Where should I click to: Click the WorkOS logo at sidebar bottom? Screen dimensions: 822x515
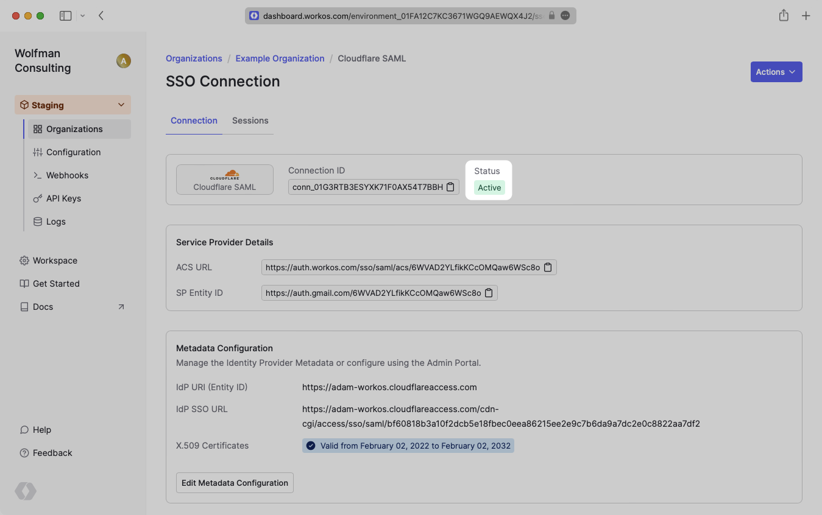pos(26,491)
